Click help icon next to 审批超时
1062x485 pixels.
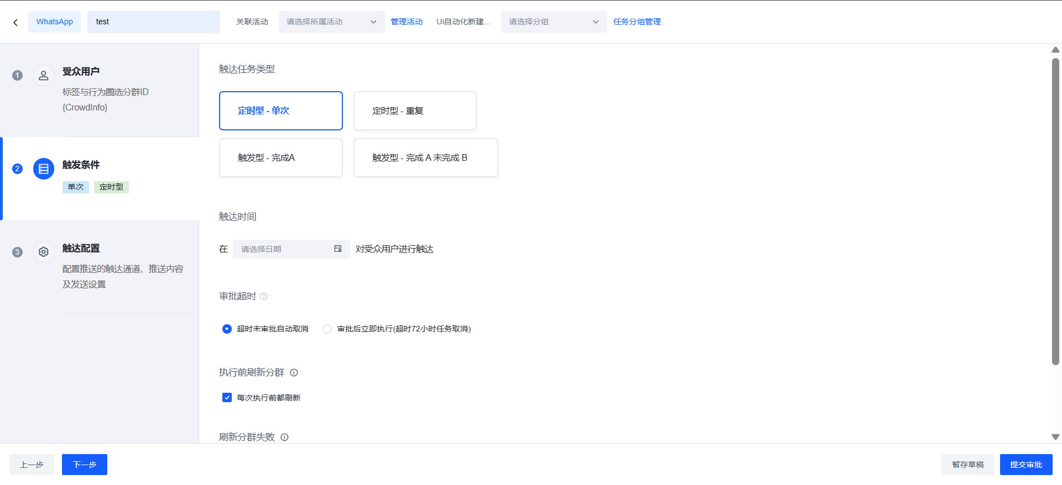coord(264,297)
